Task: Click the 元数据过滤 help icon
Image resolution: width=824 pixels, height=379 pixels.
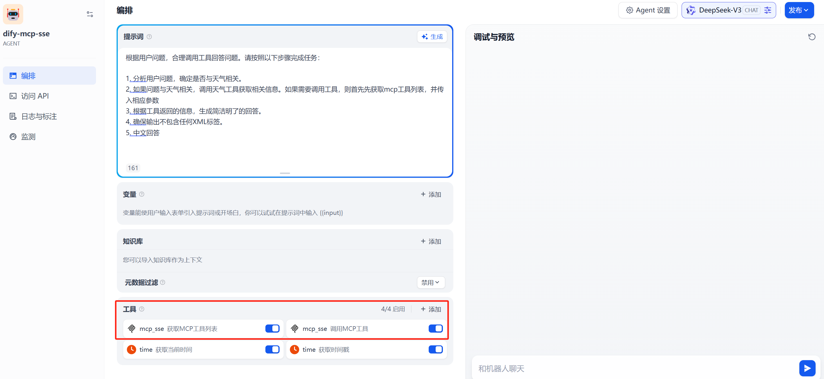Action: click(x=162, y=282)
